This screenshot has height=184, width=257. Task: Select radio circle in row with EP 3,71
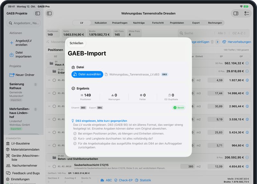point(54,145)
